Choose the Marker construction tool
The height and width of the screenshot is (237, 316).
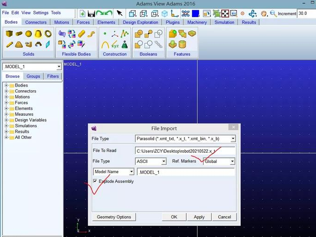click(115, 34)
